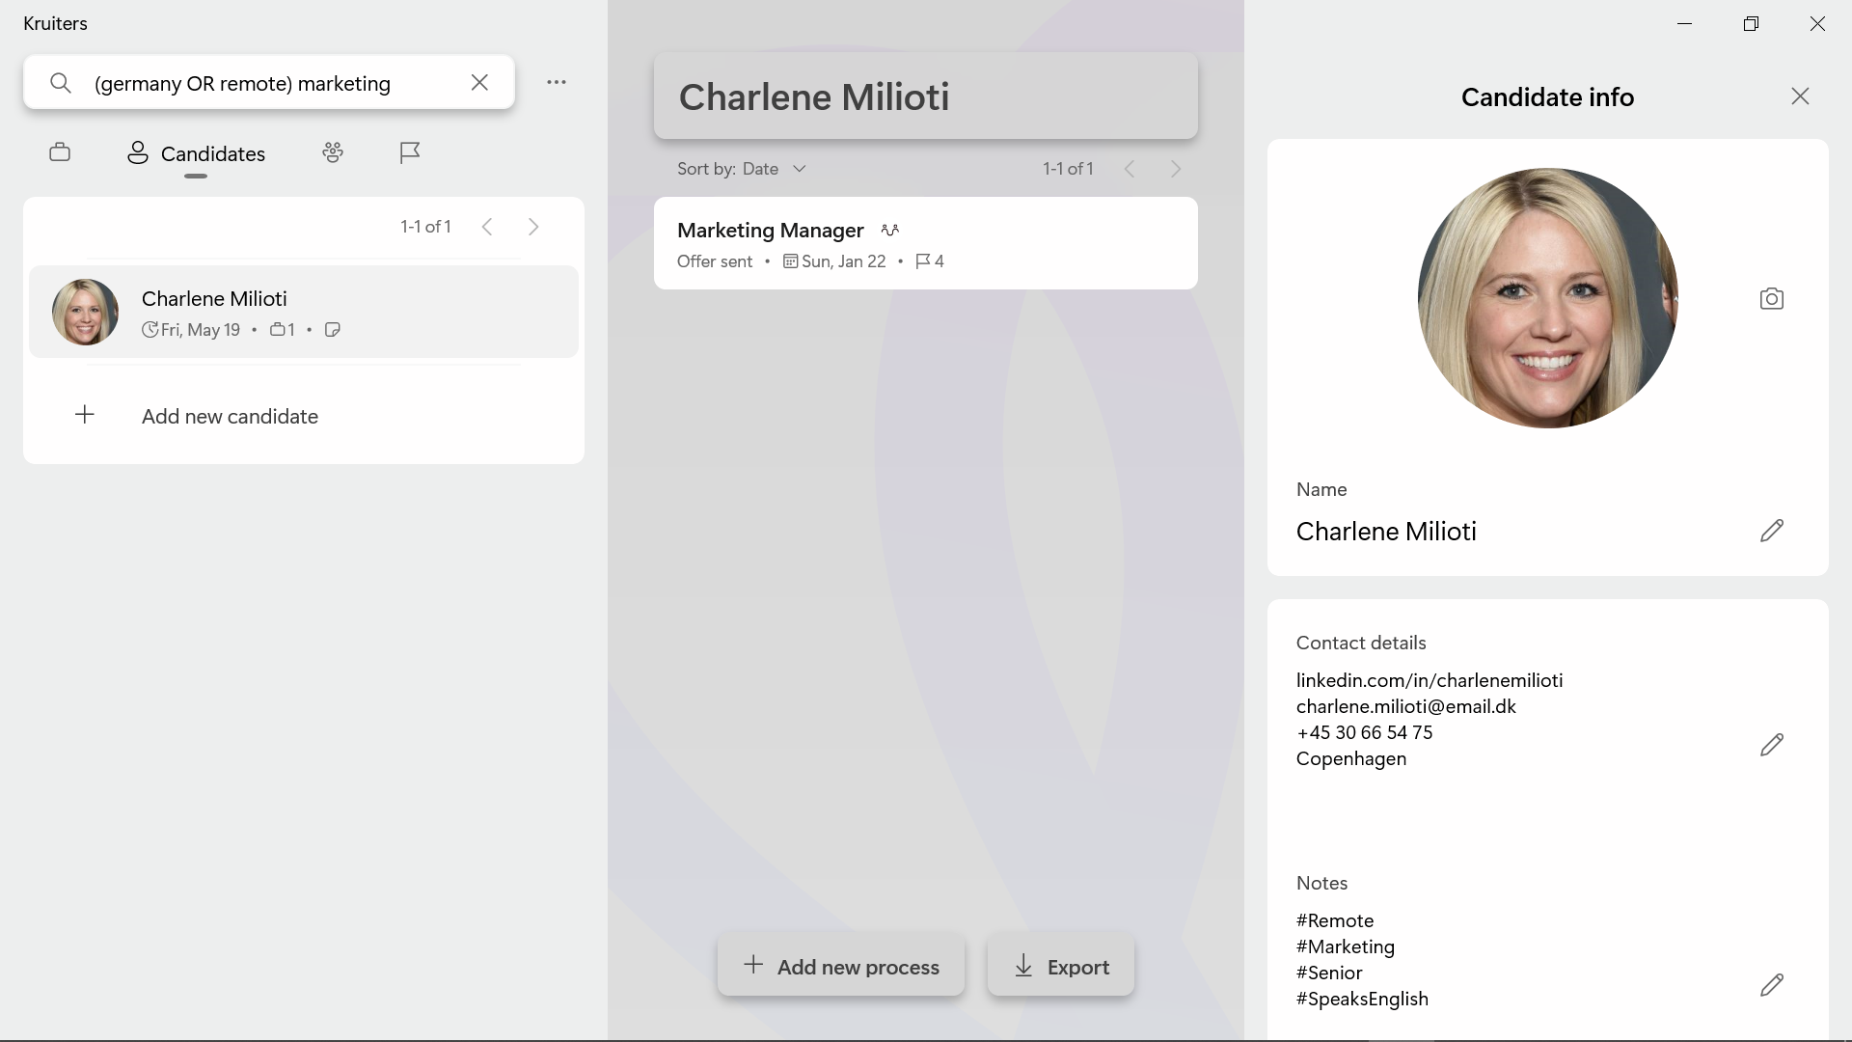This screenshot has width=1852, height=1042.
Task: Click the phone number +45 30 66 54 75
Action: pos(1364,732)
